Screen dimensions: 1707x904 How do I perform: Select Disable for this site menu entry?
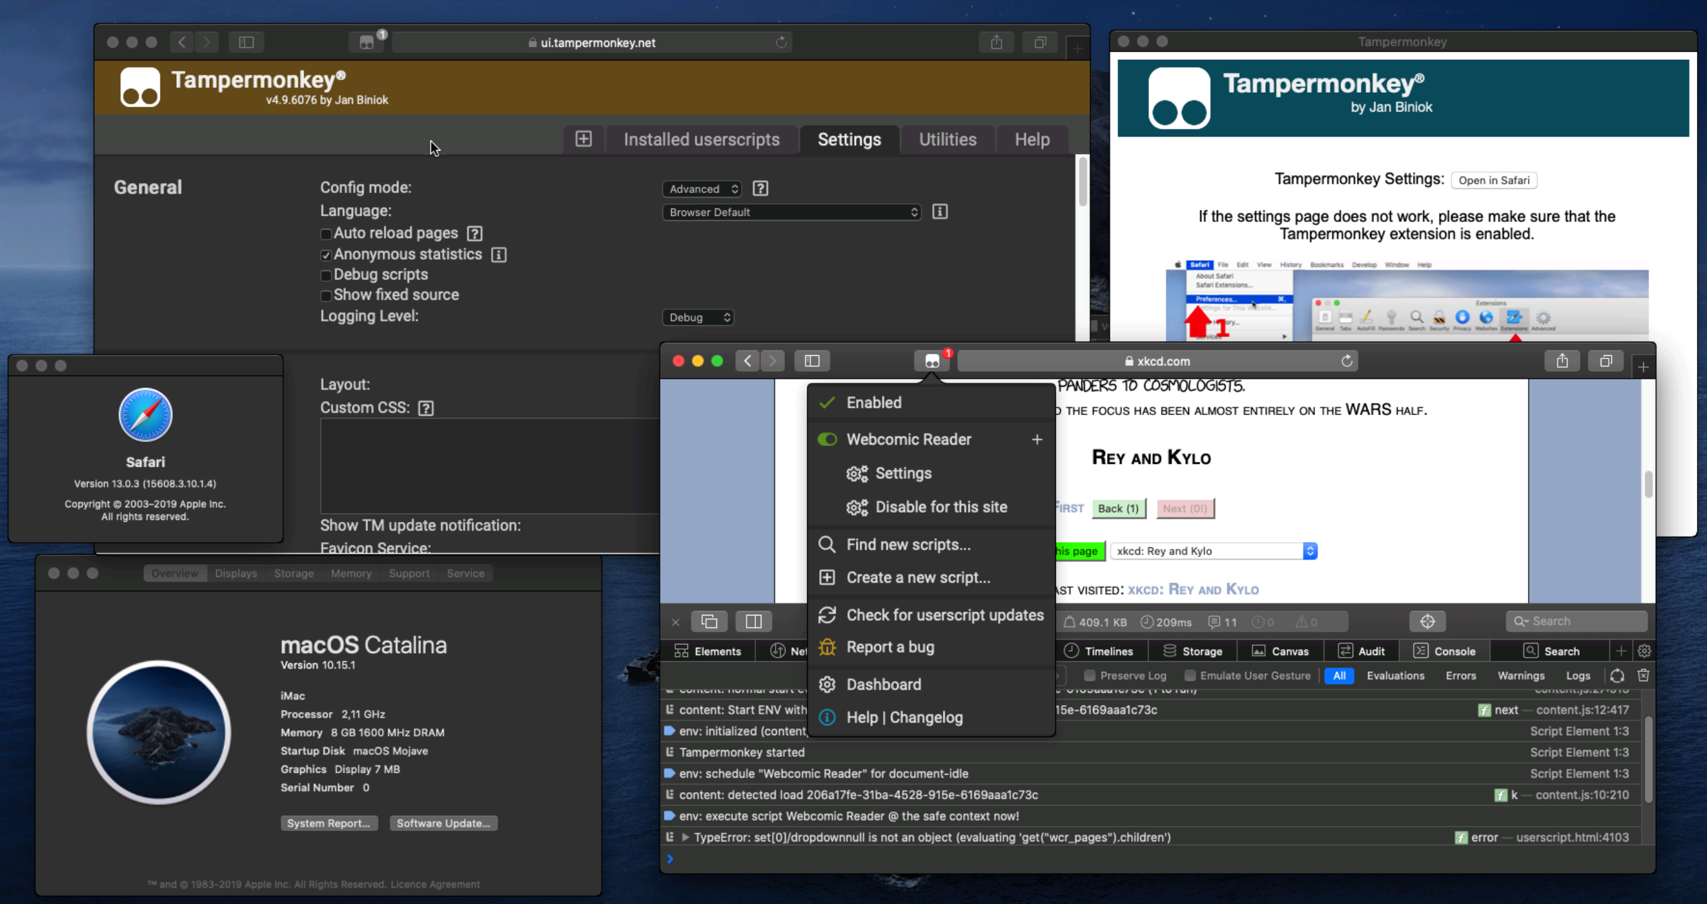pos(941,507)
